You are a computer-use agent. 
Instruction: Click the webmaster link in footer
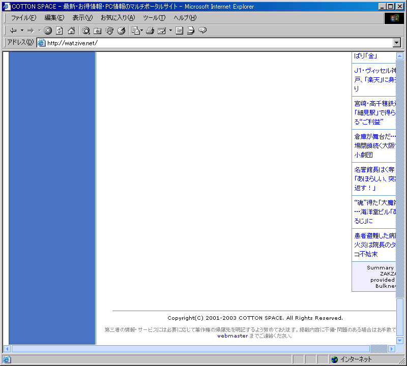pyautogui.click(x=232, y=336)
